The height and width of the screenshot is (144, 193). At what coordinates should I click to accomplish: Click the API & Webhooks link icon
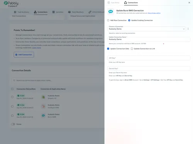pyautogui.click(x=90, y=12)
